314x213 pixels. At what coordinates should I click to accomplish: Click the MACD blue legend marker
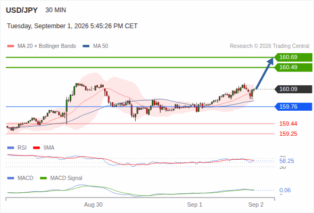11,178
